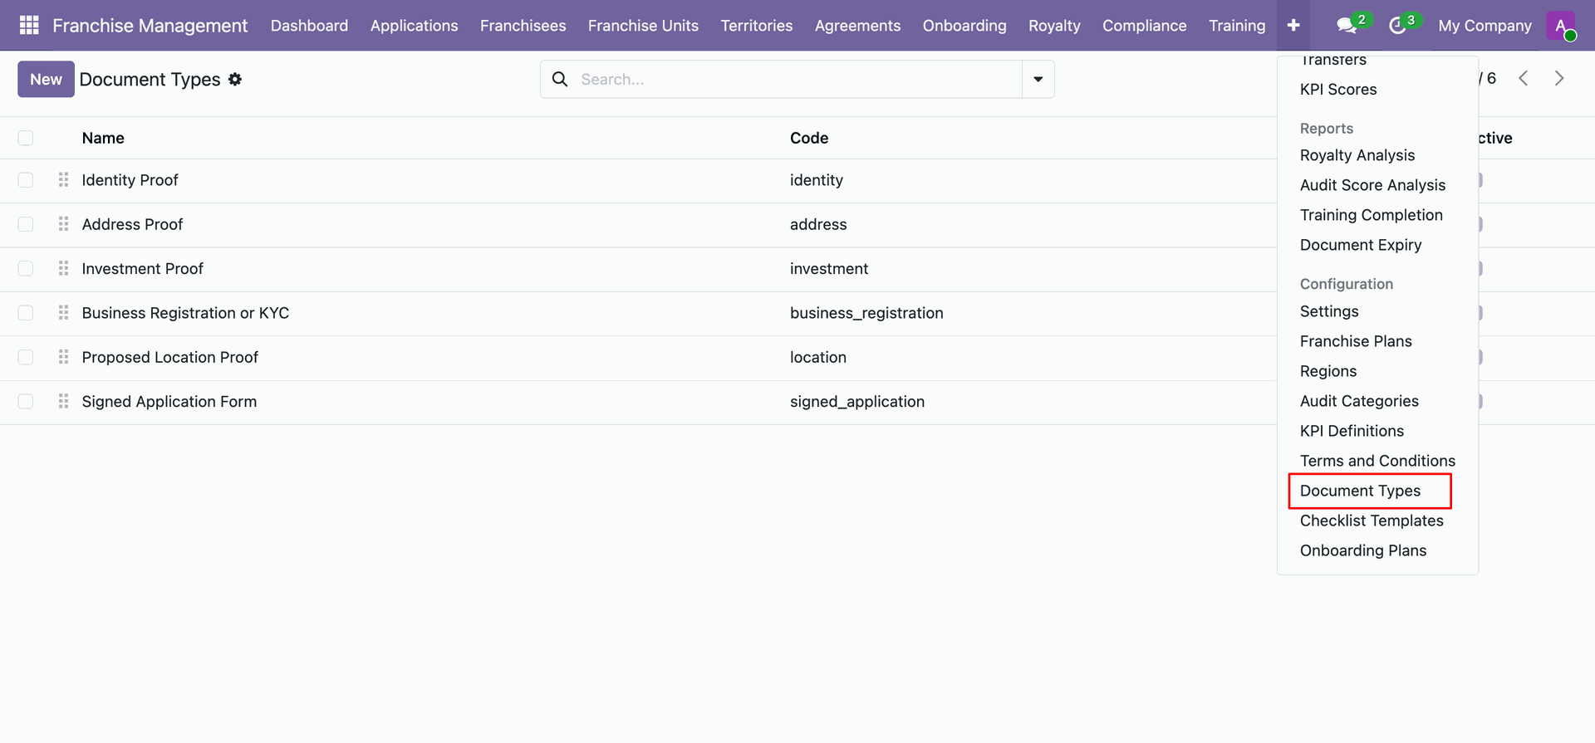1595x743 pixels.
Task: Check the Identity Proof row checkbox
Action: (x=26, y=180)
